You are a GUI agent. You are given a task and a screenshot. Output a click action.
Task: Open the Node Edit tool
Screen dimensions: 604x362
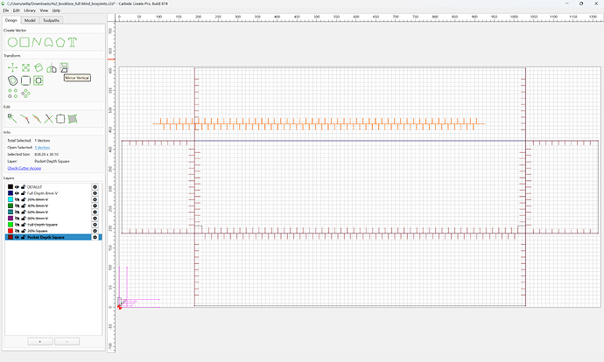click(12, 119)
